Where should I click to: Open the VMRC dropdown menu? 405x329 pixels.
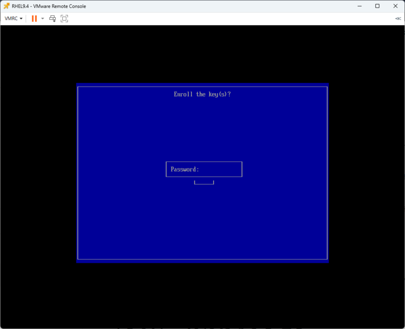14,19
